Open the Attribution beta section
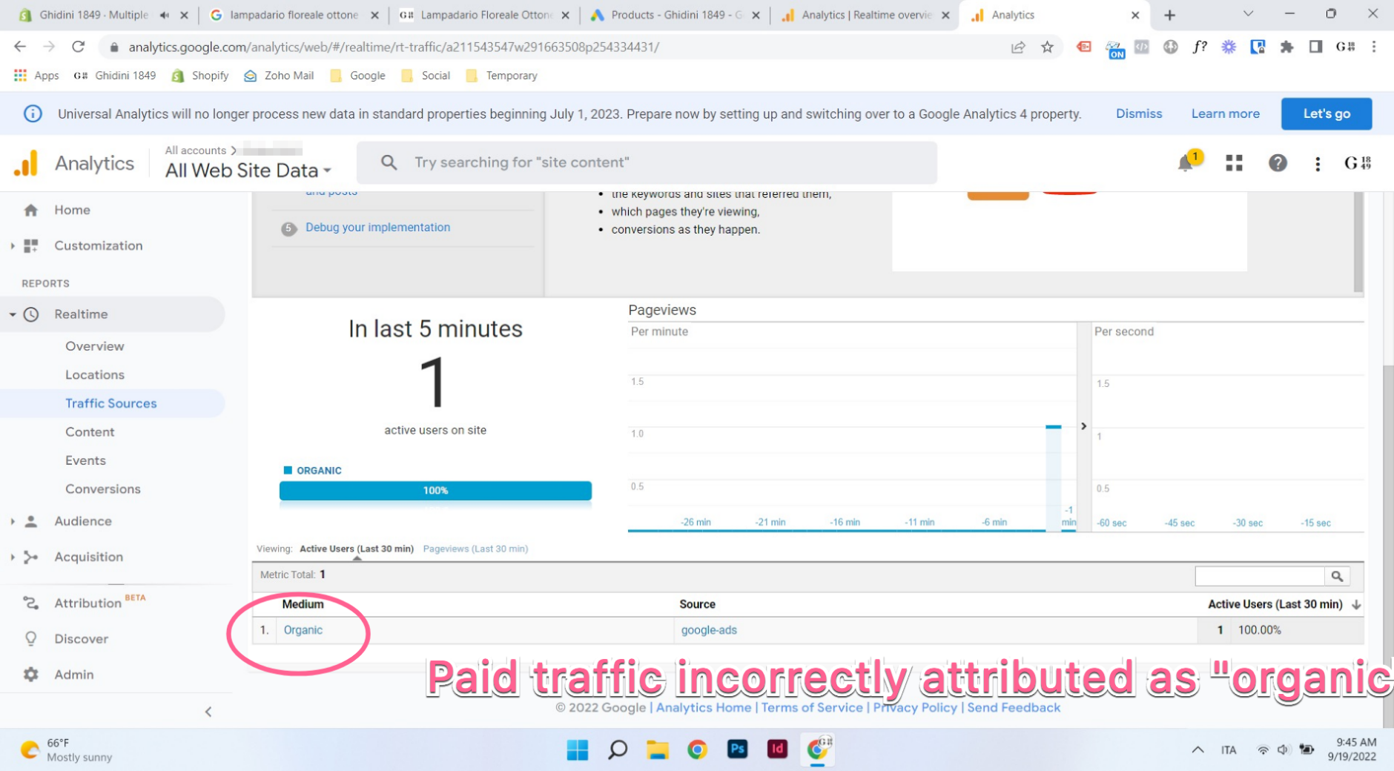Screen dimensions: 1394x771 tap(87, 603)
